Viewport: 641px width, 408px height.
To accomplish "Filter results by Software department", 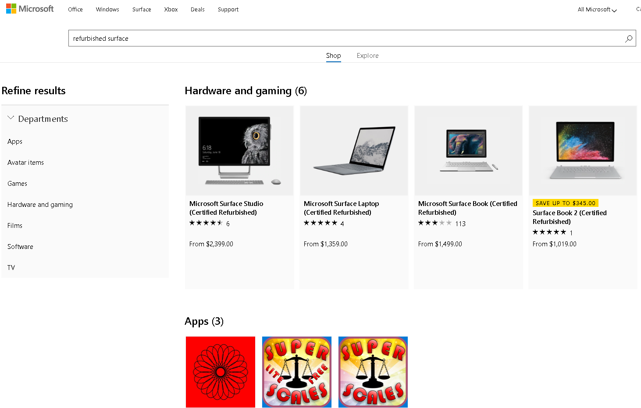I will [20, 247].
